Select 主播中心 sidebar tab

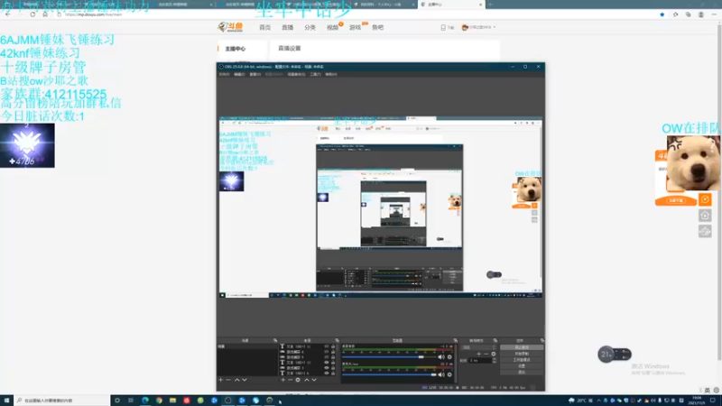(x=236, y=49)
